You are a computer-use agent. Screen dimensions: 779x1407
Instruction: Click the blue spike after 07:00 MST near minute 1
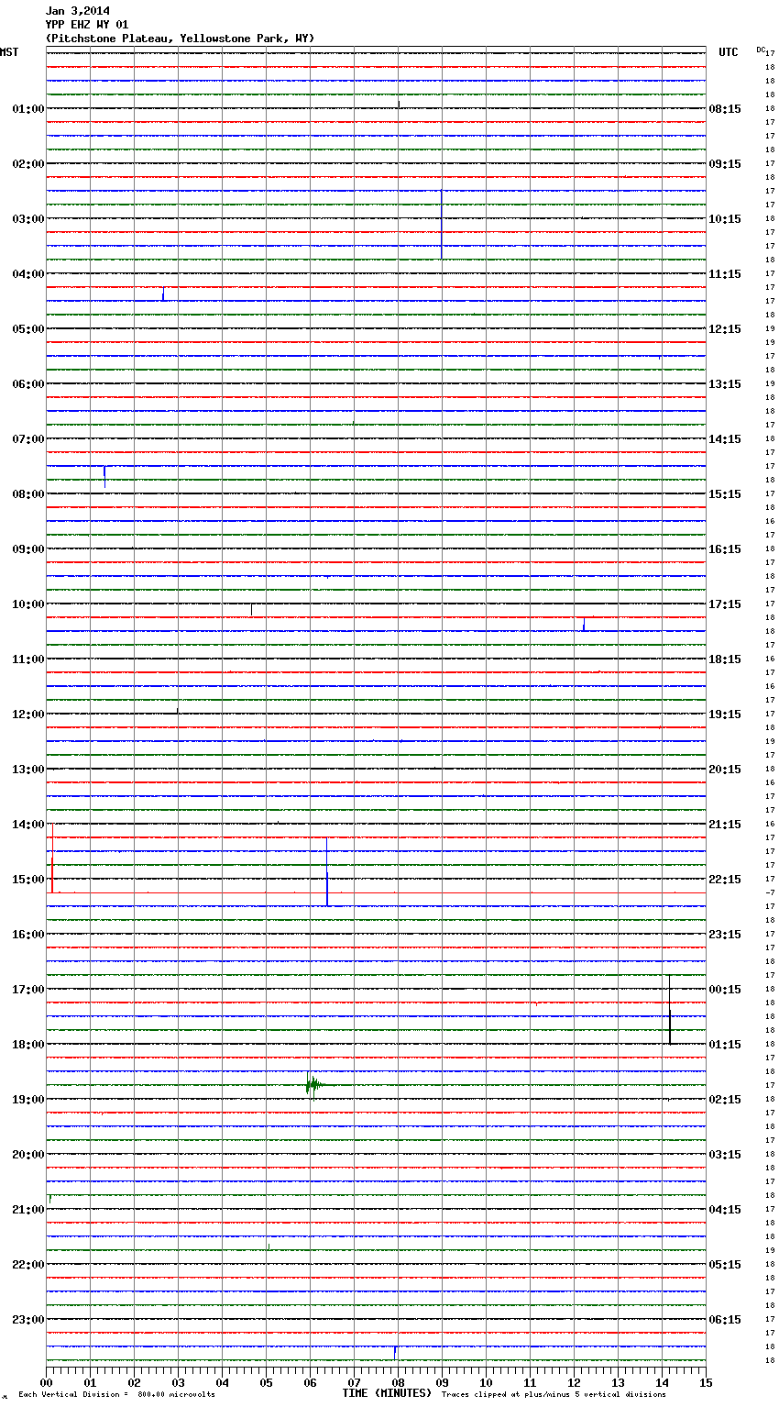click(104, 476)
